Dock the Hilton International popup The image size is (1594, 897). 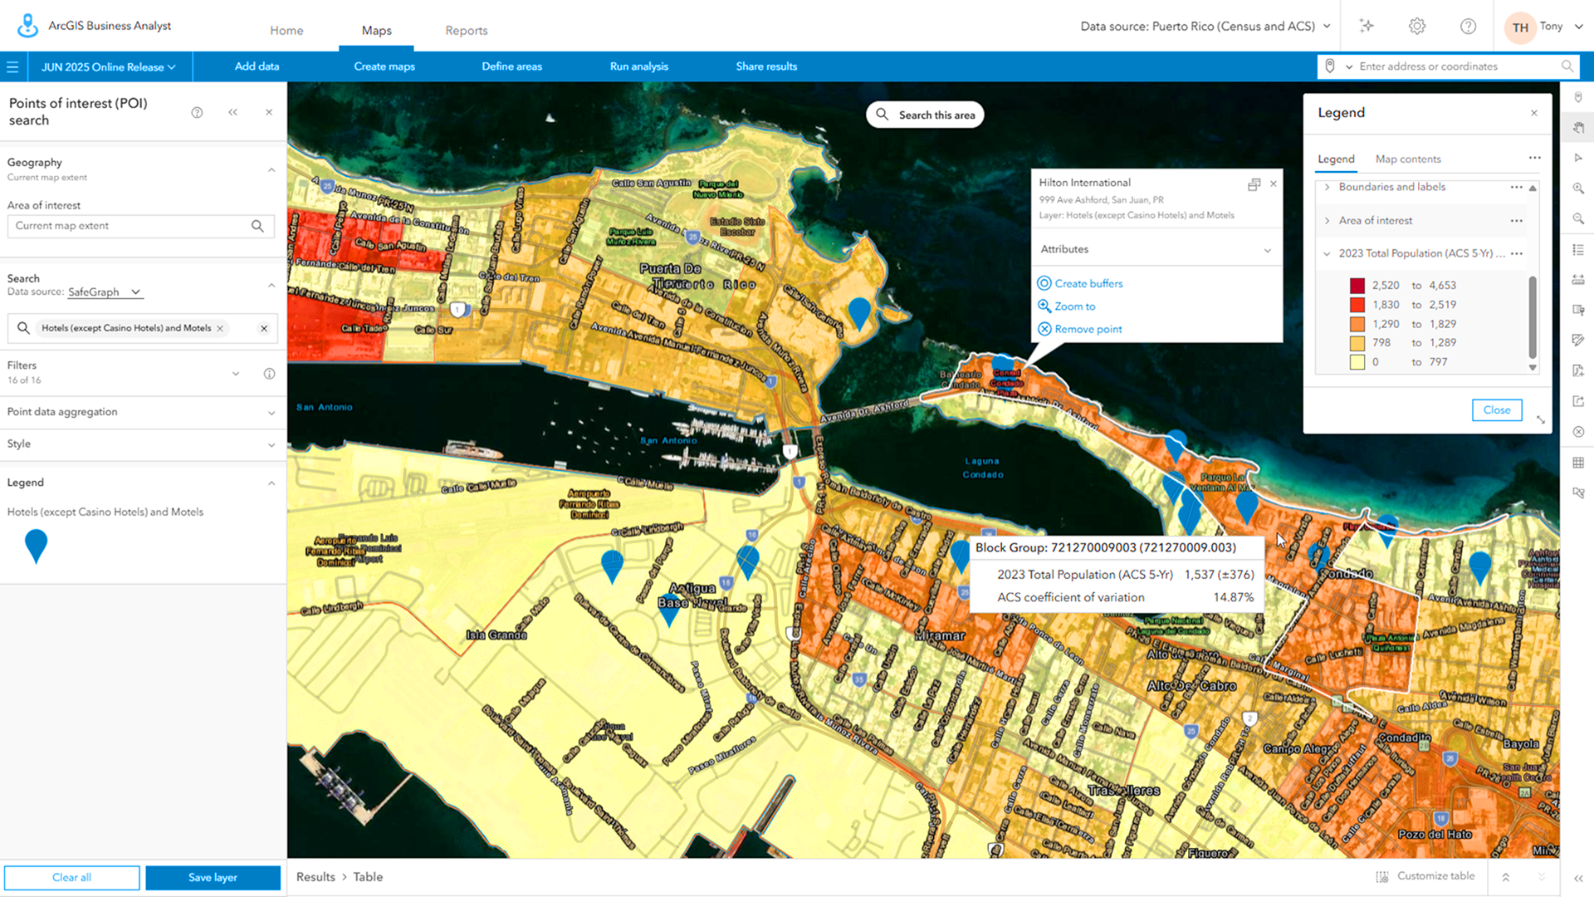tap(1254, 184)
